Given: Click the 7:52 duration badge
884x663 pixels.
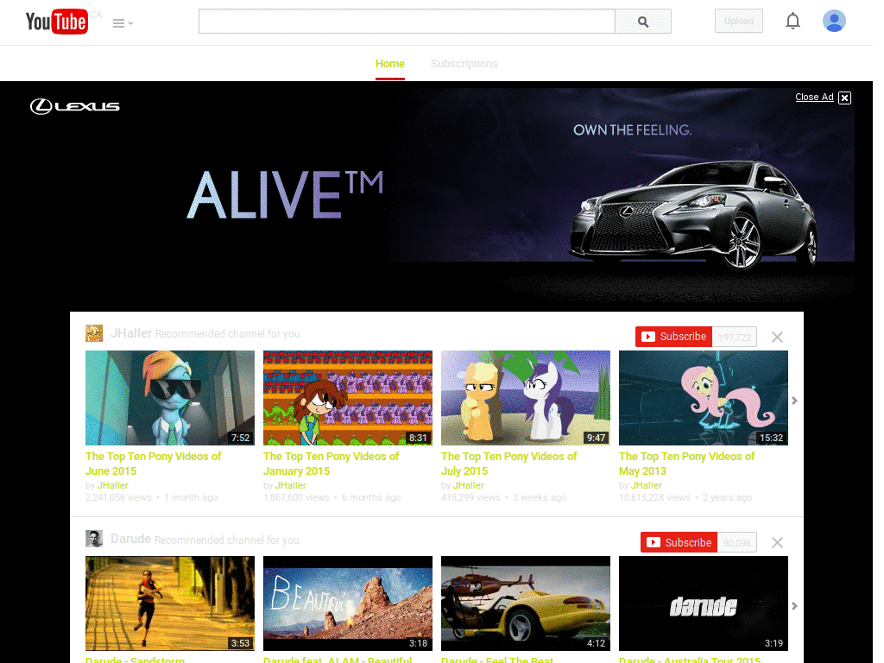Looking at the screenshot, I should [x=240, y=438].
